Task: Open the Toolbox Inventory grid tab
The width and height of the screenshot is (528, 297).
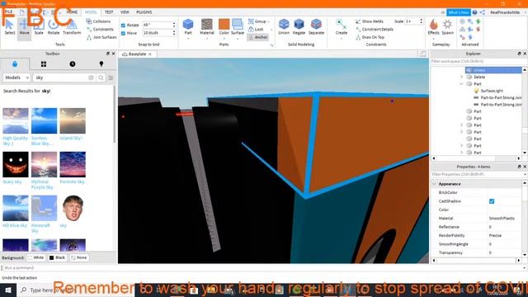Action: [x=44, y=64]
